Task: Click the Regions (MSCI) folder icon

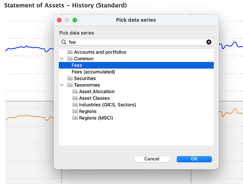Action: coord(75,118)
